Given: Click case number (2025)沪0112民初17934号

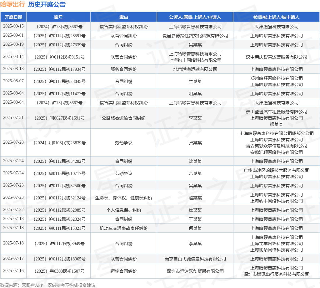Looking at the screenshot, I should pyautogui.click(x=59, y=69).
